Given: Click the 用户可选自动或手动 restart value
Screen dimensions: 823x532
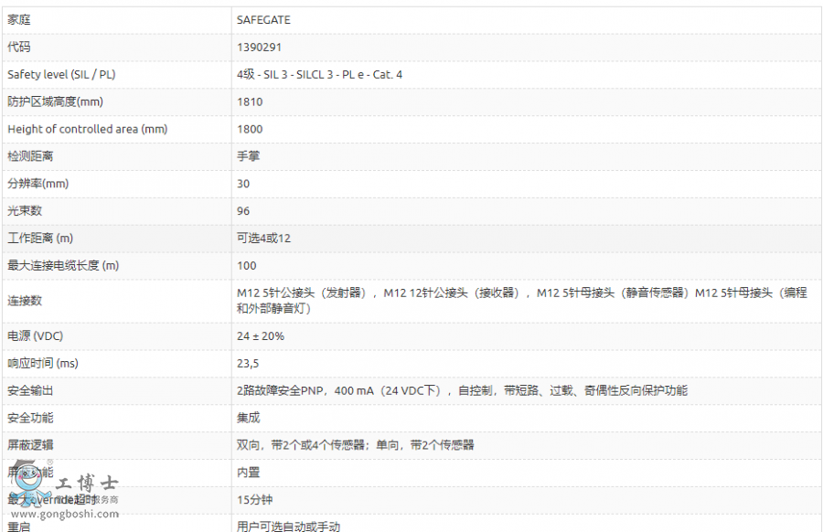Looking at the screenshot, I should click(288, 526).
